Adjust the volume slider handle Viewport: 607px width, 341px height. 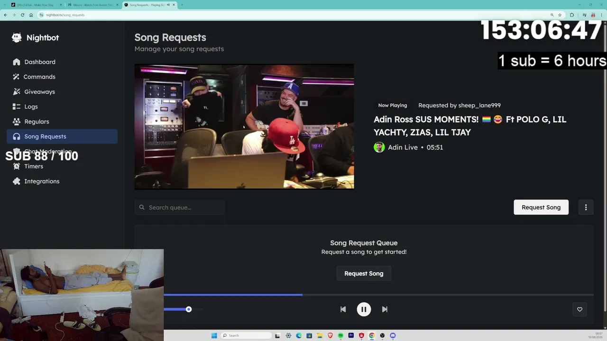[189, 309]
